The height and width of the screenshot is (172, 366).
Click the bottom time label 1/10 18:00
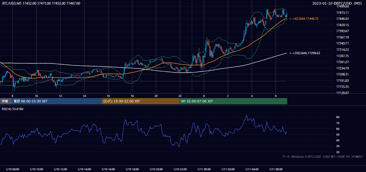[x=132, y=169]
